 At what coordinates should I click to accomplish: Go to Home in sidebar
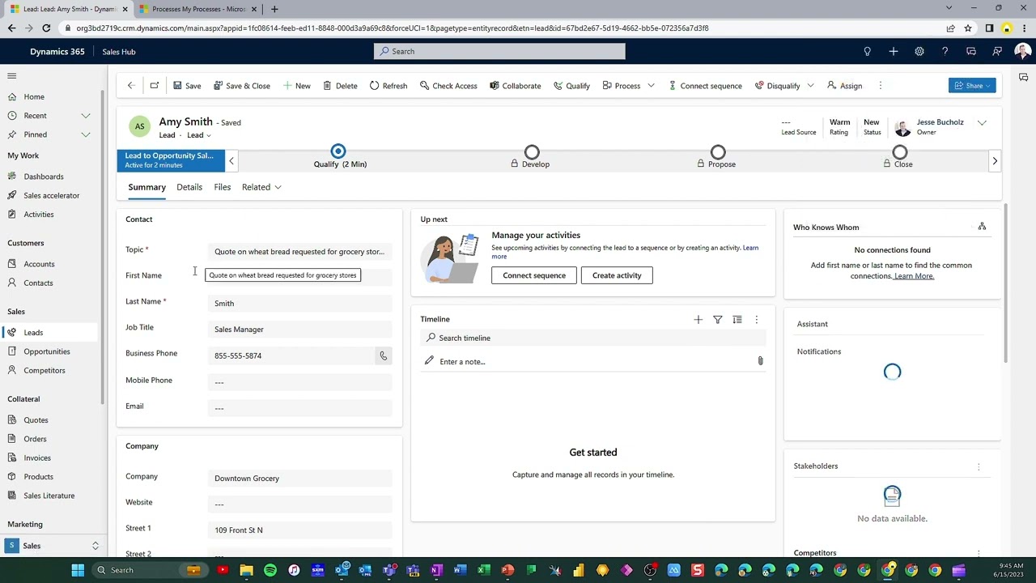[34, 96]
